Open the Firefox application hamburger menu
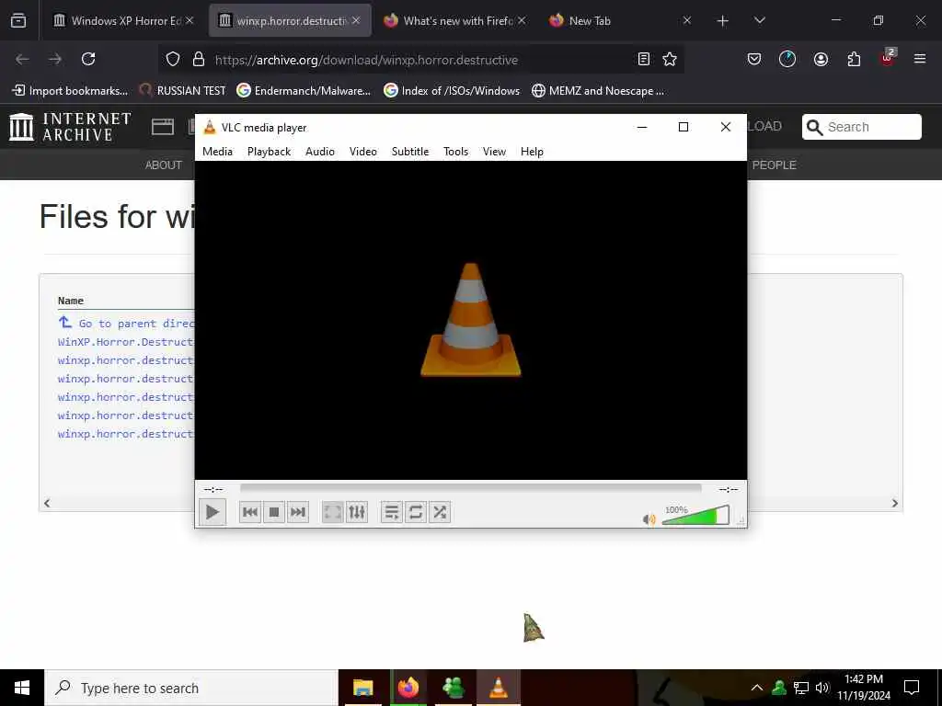The image size is (942, 706). 920,59
